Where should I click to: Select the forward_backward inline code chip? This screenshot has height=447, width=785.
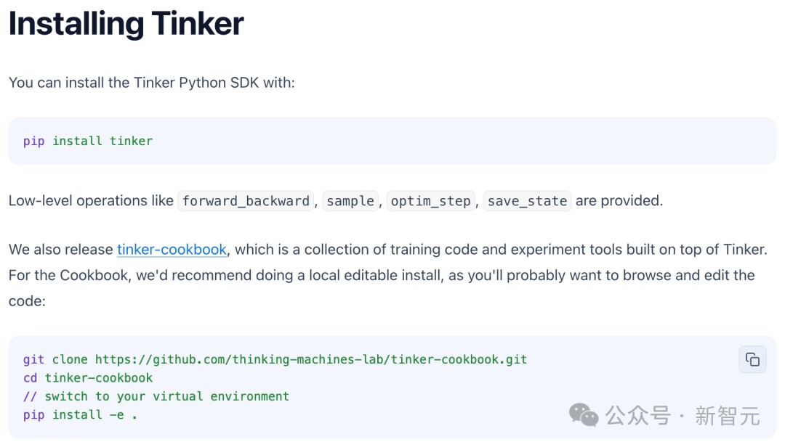pyautogui.click(x=246, y=201)
